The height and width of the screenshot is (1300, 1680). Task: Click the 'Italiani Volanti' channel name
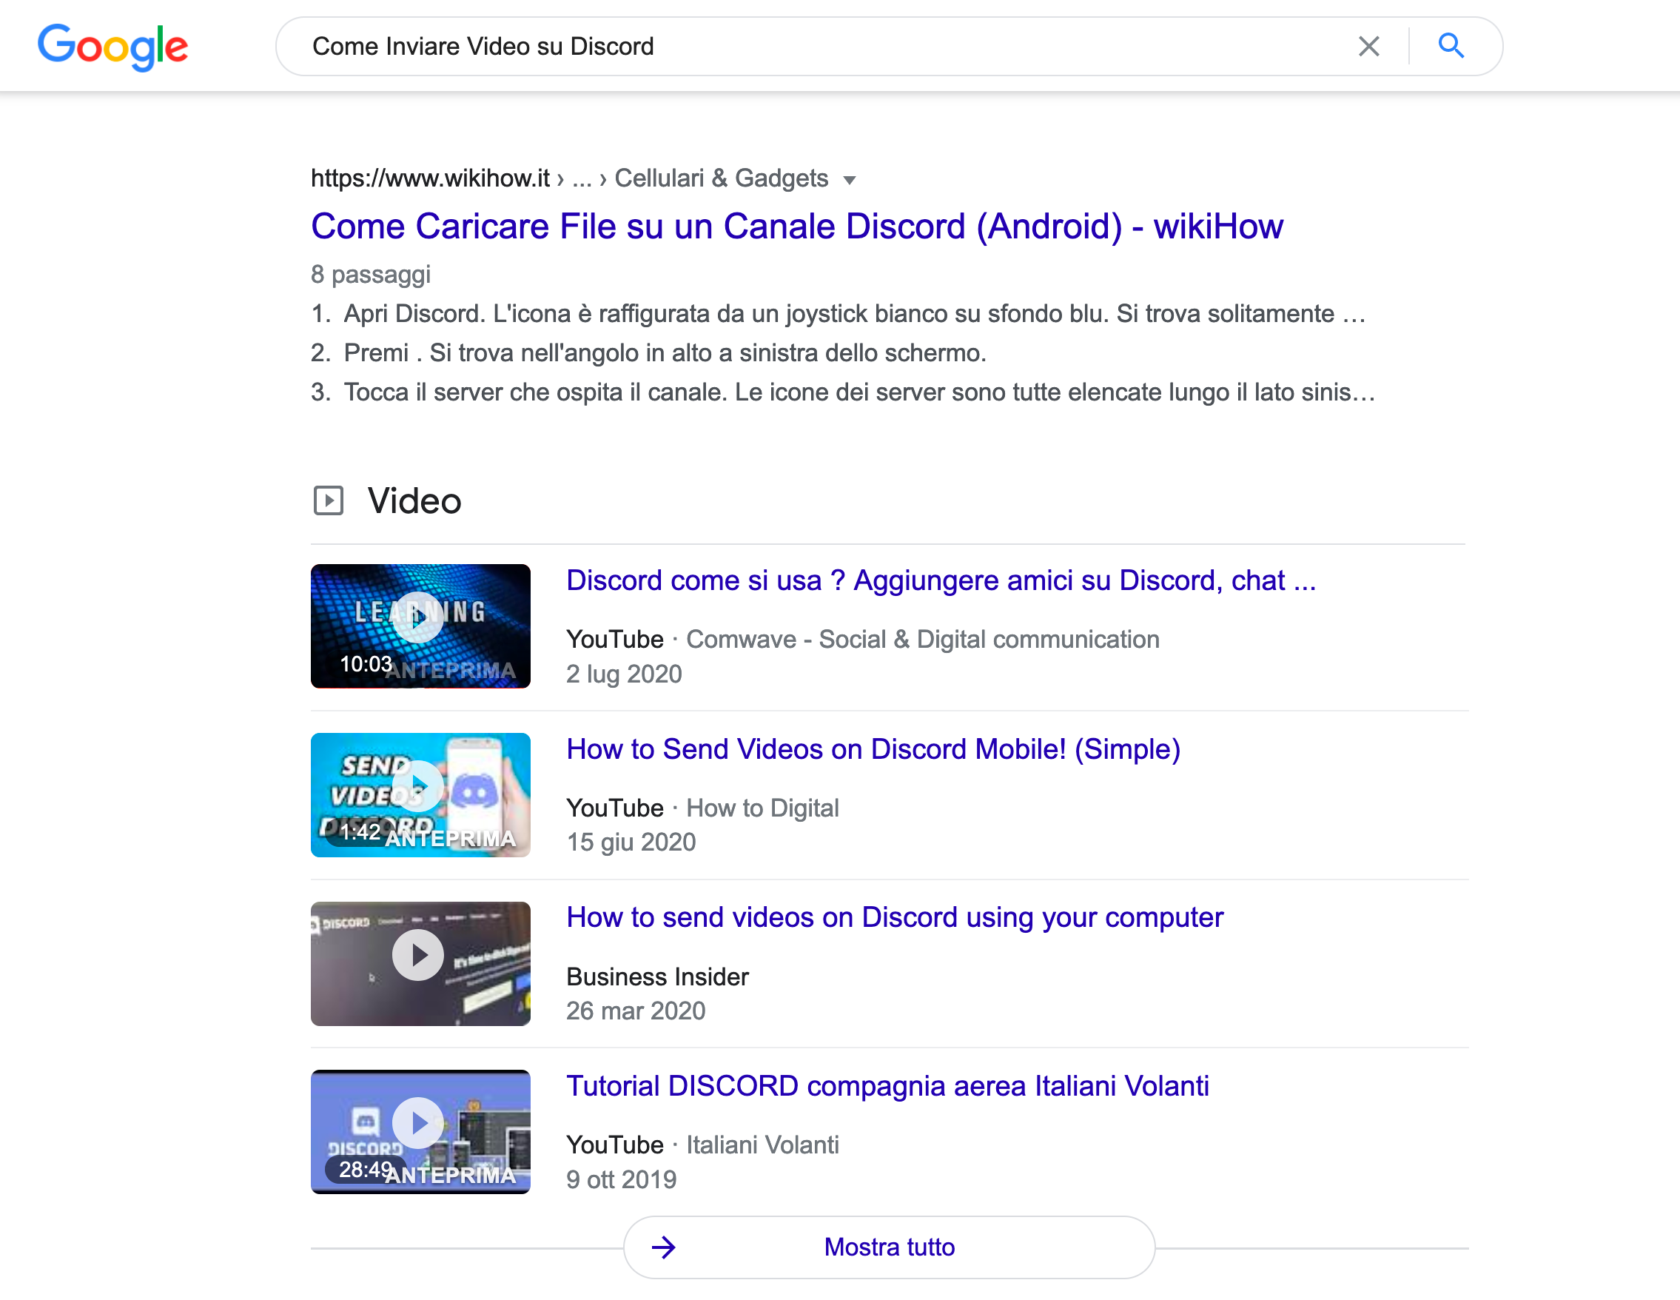coord(762,1145)
